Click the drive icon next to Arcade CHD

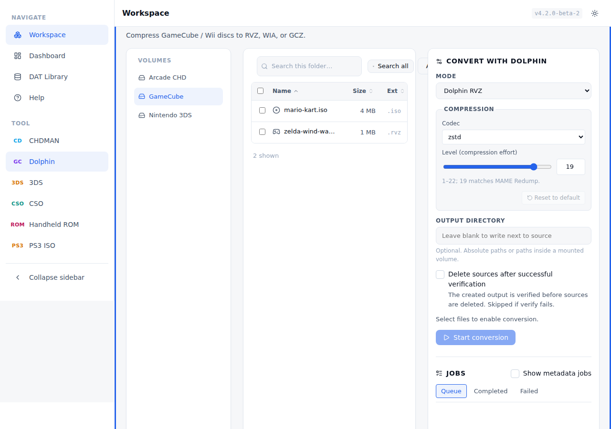point(142,78)
